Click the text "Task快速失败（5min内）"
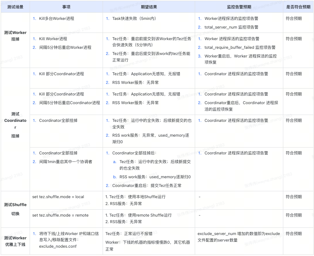The width and height of the screenshot is (314, 256). [x=134, y=19]
